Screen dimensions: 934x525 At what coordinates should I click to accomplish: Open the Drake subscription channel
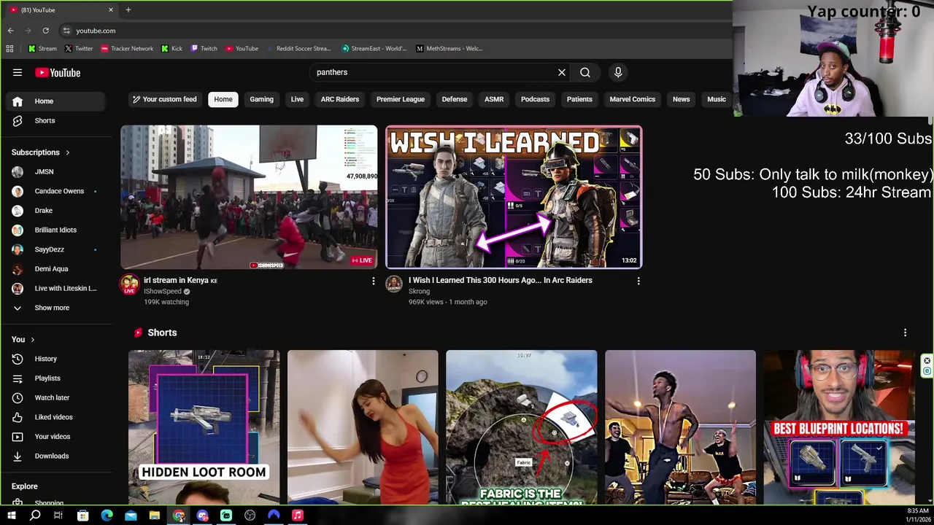click(55, 211)
